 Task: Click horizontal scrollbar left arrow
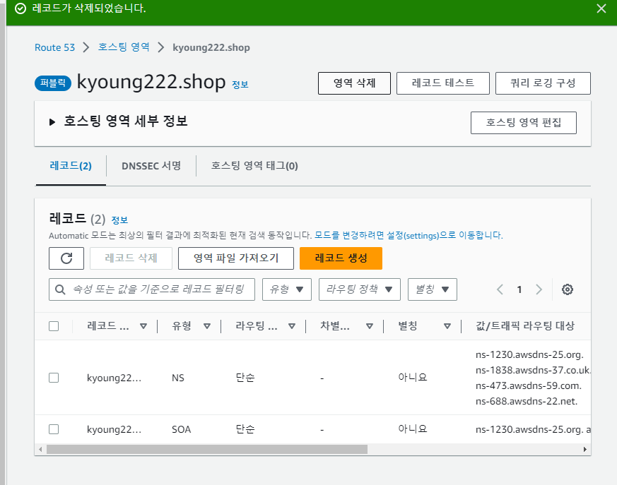click(x=40, y=449)
